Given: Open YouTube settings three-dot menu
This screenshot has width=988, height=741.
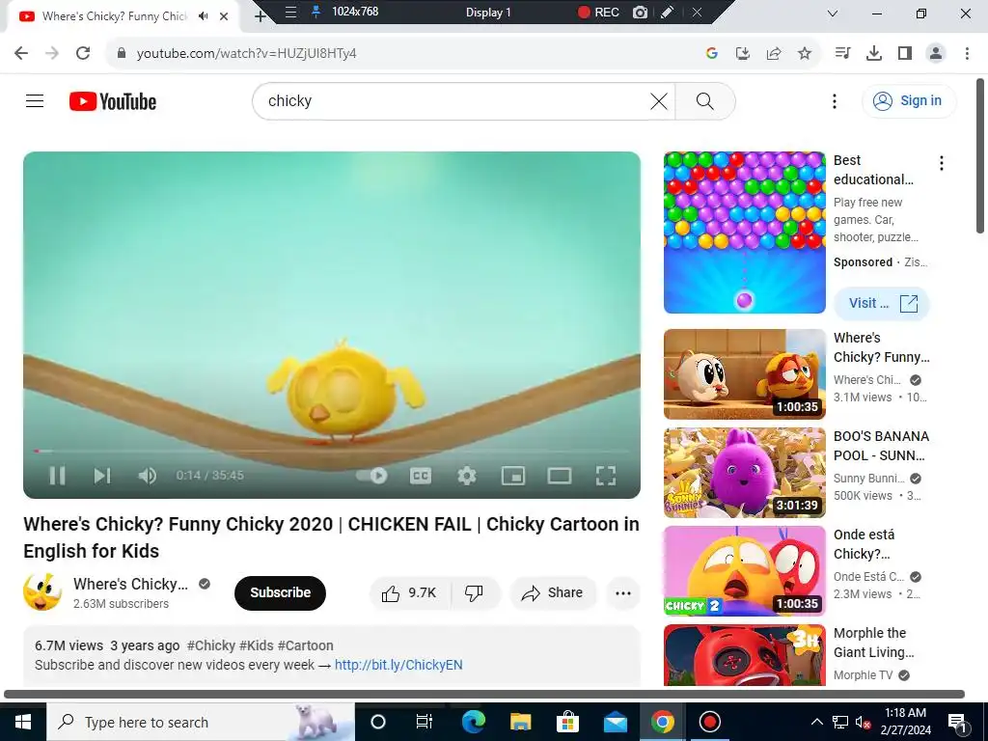Looking at the screenshot, I should [835, 100].
